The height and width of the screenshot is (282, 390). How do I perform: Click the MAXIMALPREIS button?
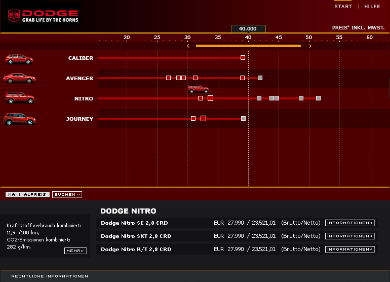(27, 194)
